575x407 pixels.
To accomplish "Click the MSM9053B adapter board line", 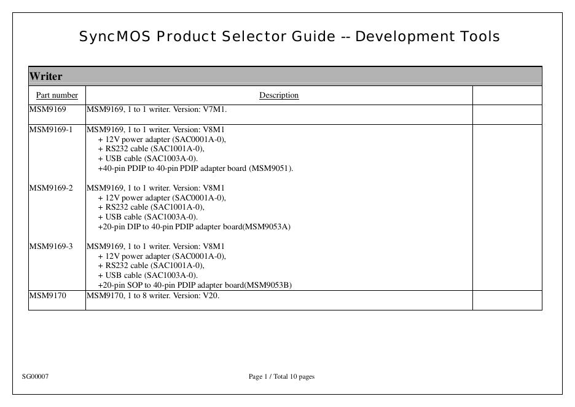I will click(195, 285).
